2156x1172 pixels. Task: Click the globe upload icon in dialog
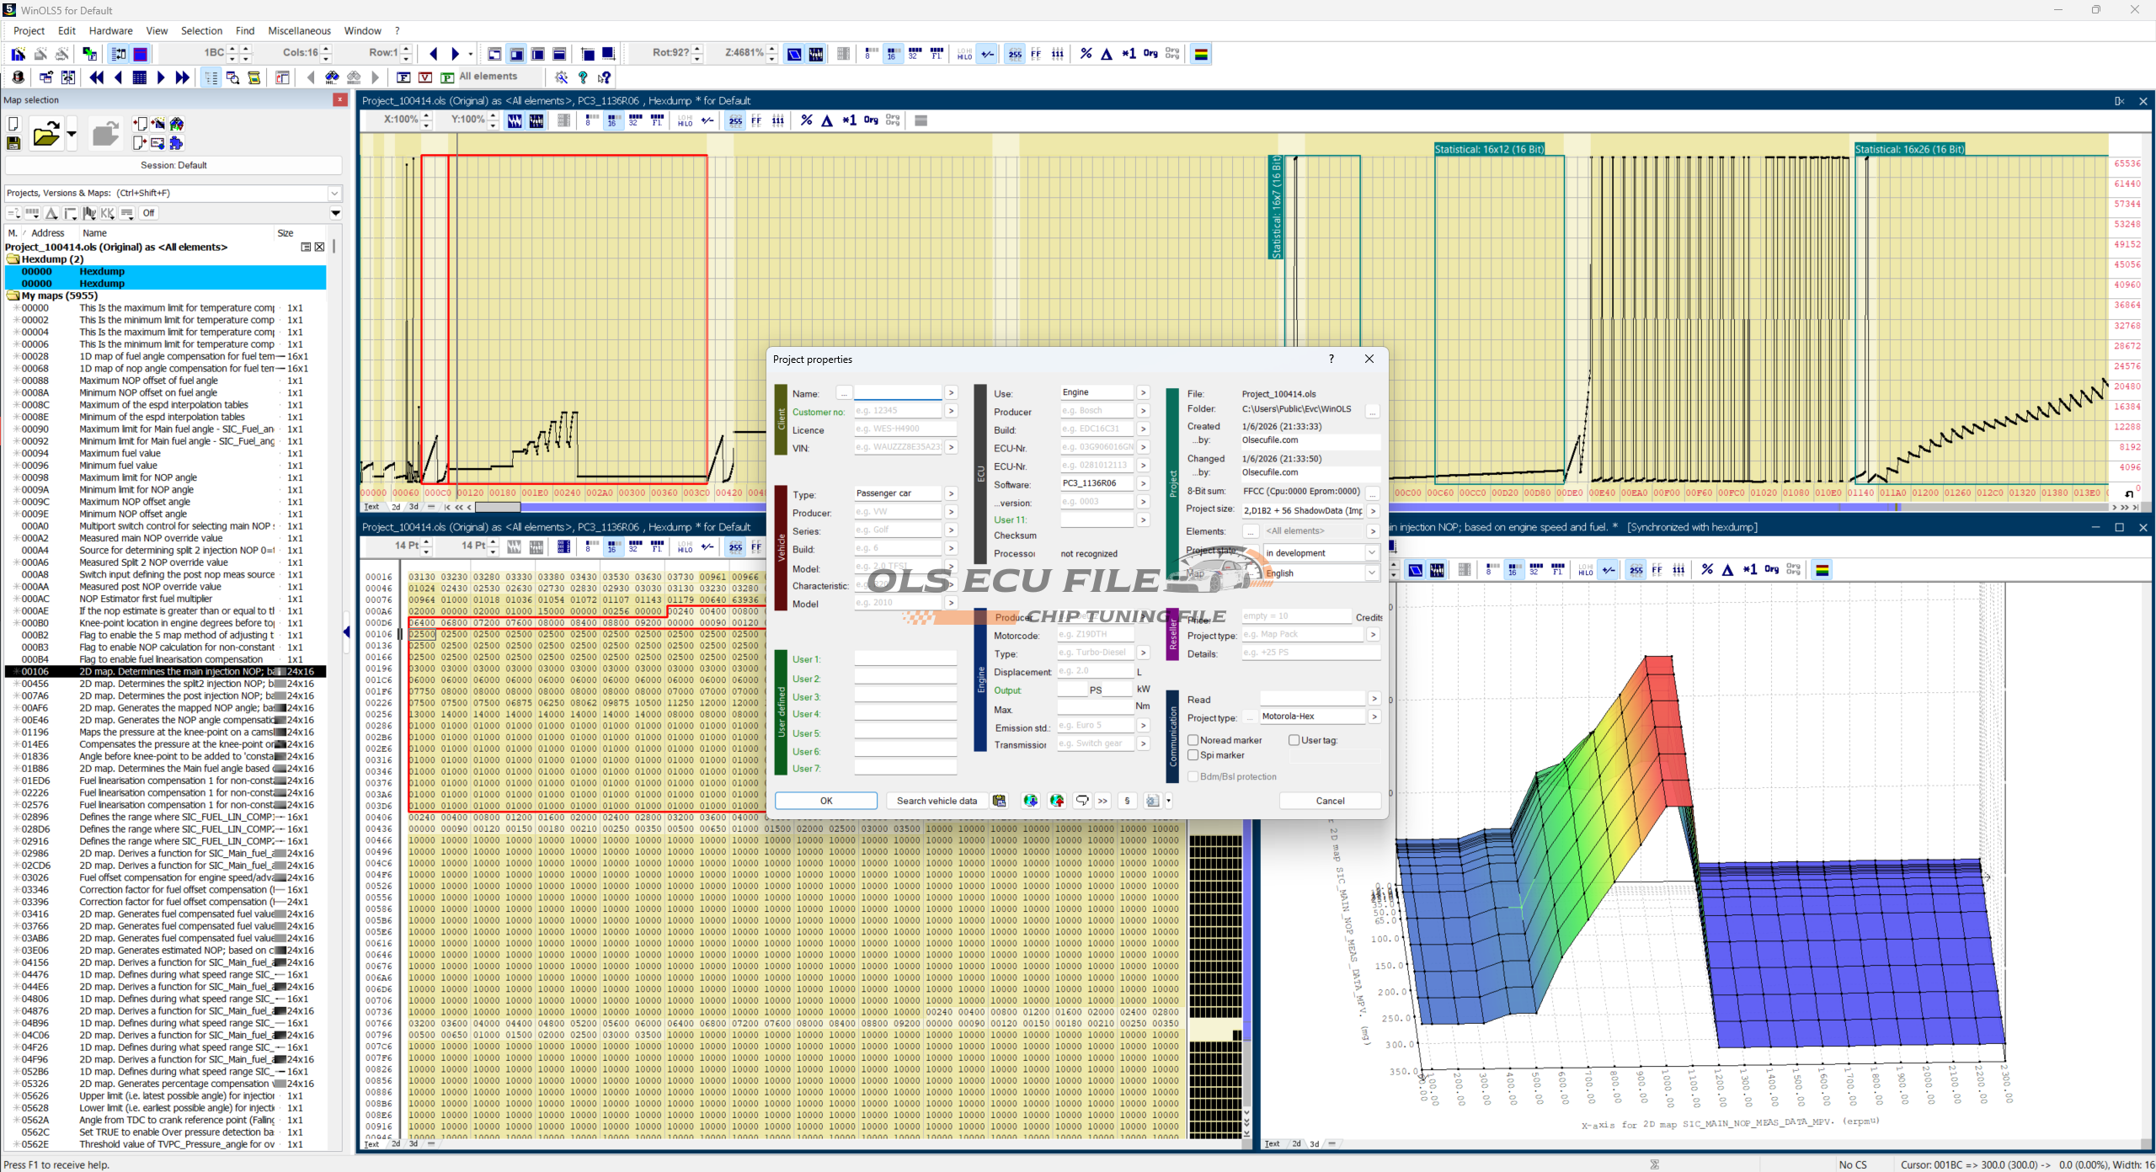[1057, 801]
